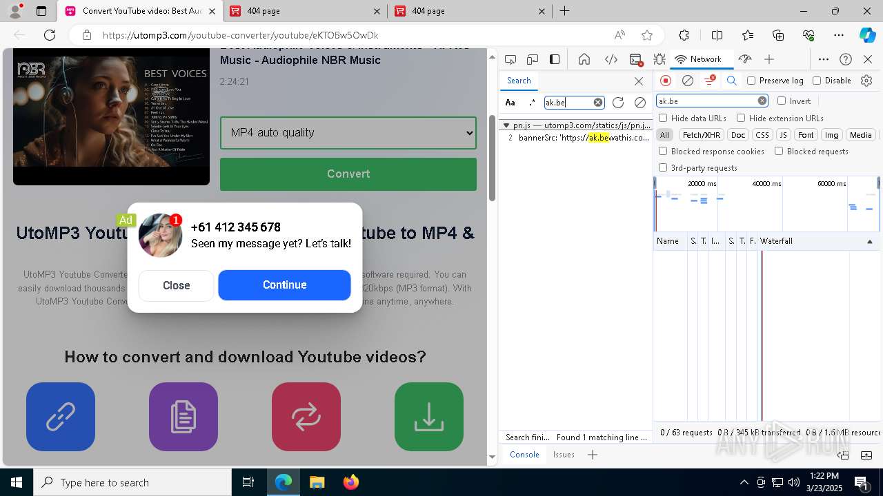Refresh the search results
Viewport: 883px width, 496px height.
tap(618, 103)
